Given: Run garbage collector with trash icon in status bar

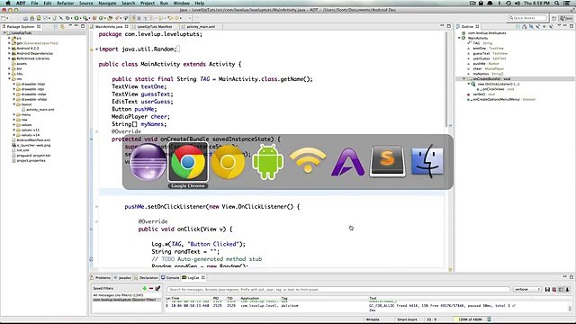Looking at the screenshot, I should [489, 319].
